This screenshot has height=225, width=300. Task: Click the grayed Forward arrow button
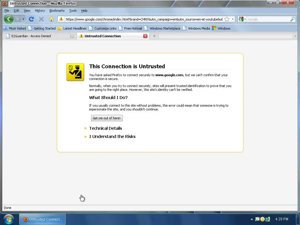pyautogui.click(x=17, y=19)
